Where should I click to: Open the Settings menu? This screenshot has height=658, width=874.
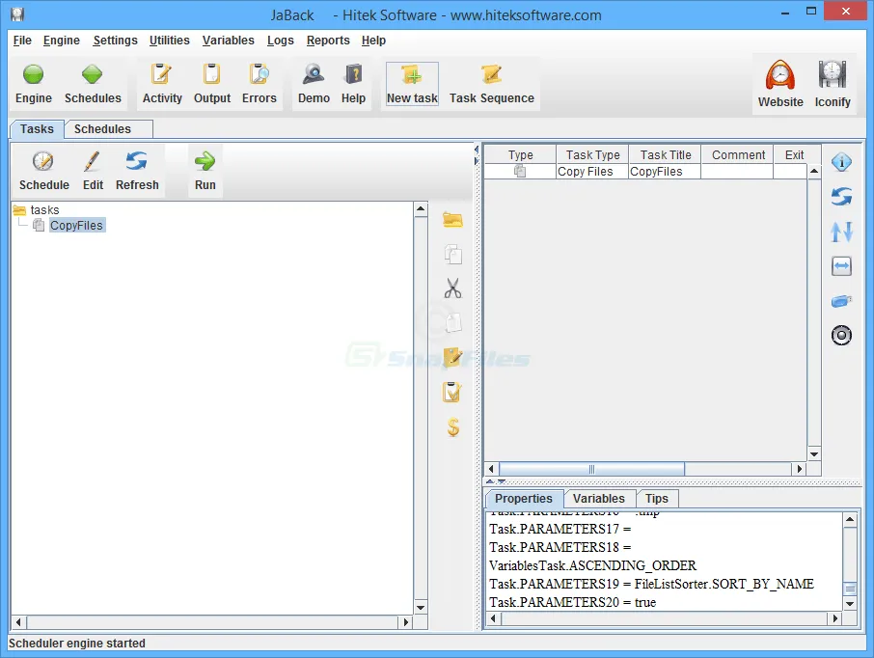(x=115, y=41)
